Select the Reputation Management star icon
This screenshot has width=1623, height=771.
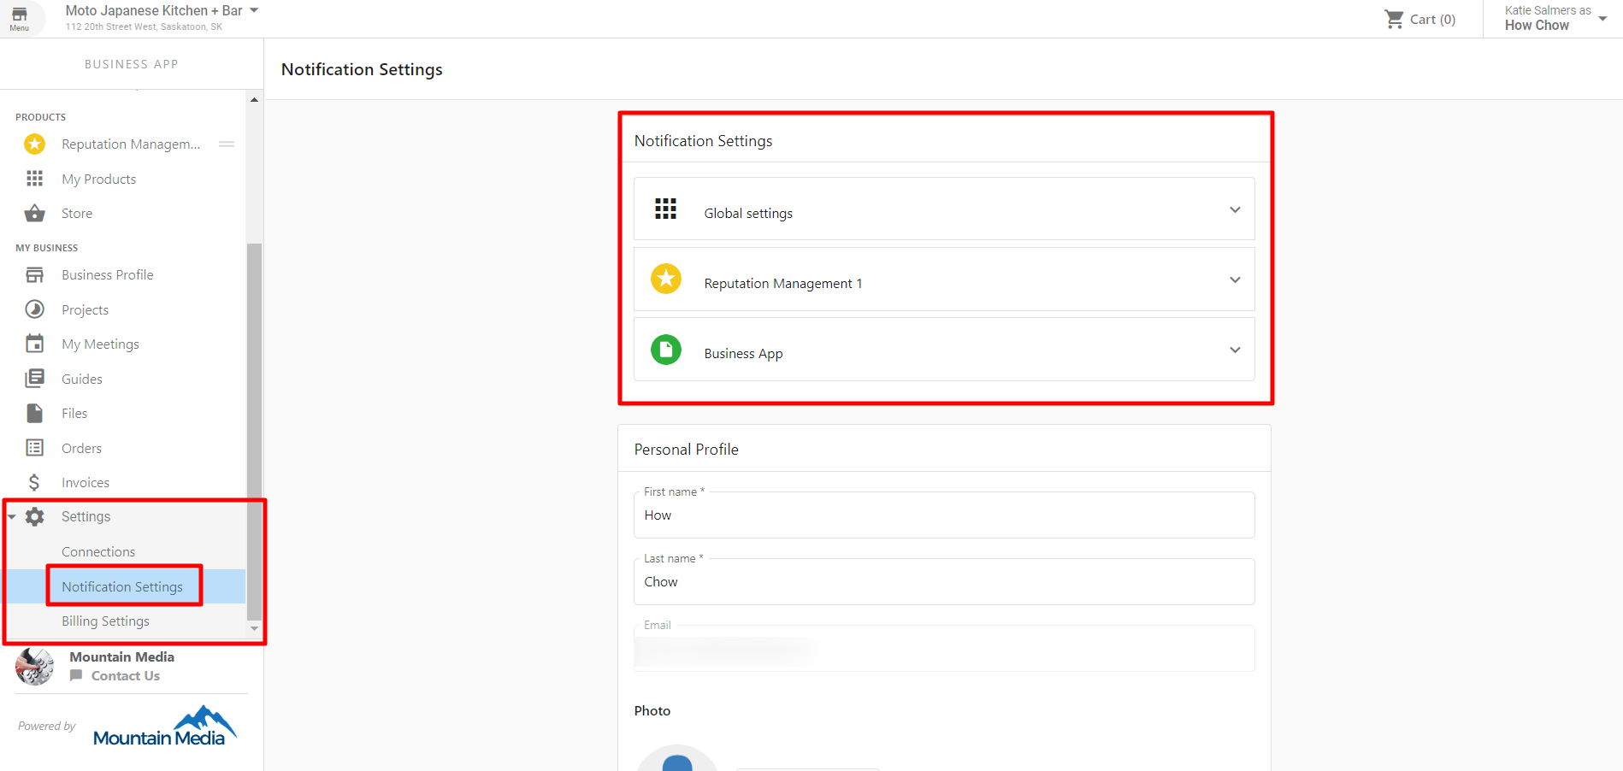tap(34, 144)
